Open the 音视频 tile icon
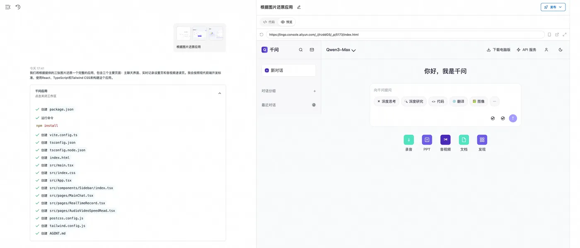Image resolution: width=580 pixels, height=248 pixels. pos(445,140)
